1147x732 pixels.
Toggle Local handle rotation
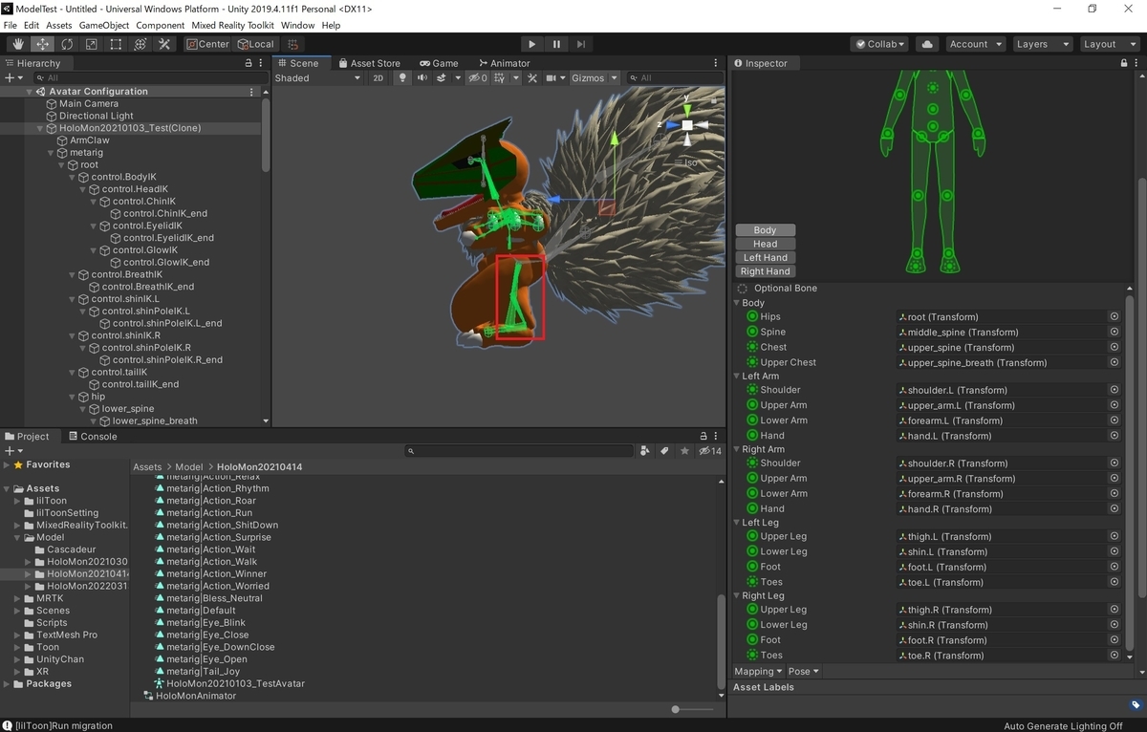pyautogui.click(x=255, y=44)
